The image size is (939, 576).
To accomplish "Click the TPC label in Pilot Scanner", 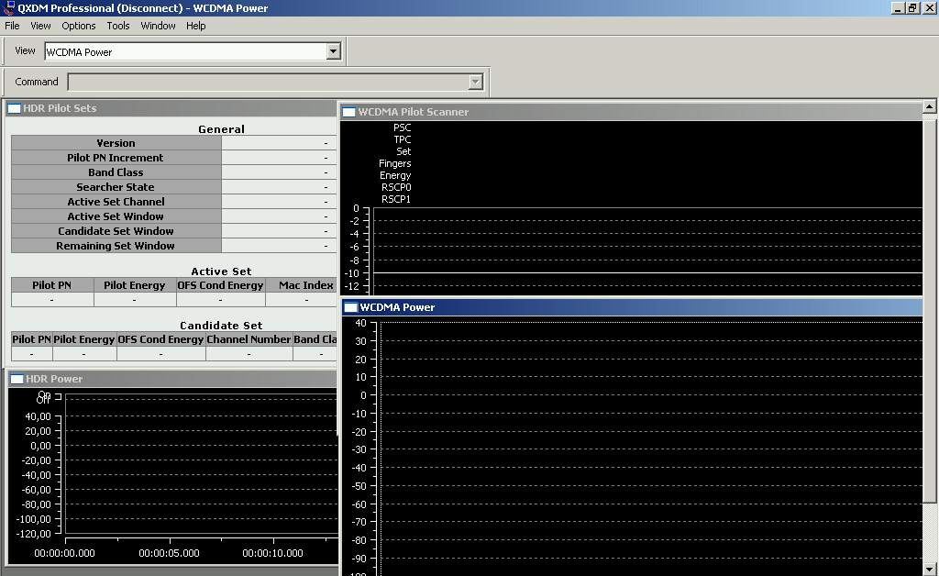I will pyautogui.click(x=403, y=139).
